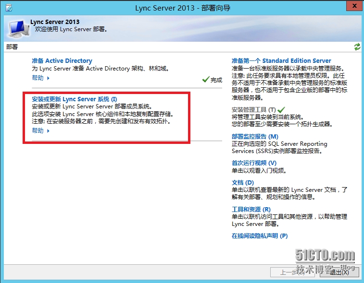The height and width of the screenshot is (283, 364).
Task: Click text 您的部署至少需要安装一个拓扑生成器。
Action: pos(282,124)
